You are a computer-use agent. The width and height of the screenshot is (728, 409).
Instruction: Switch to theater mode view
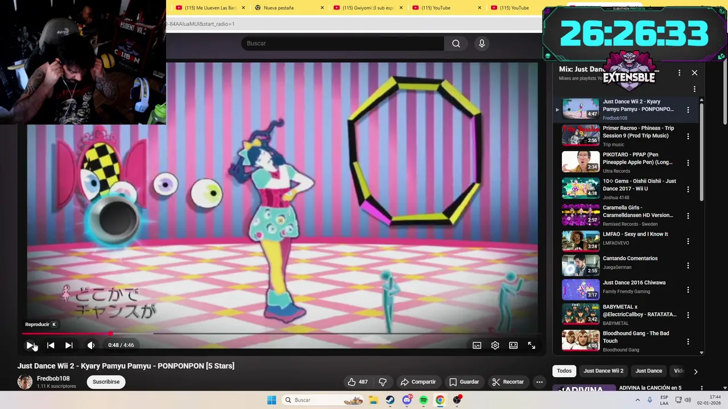(514, 345)
